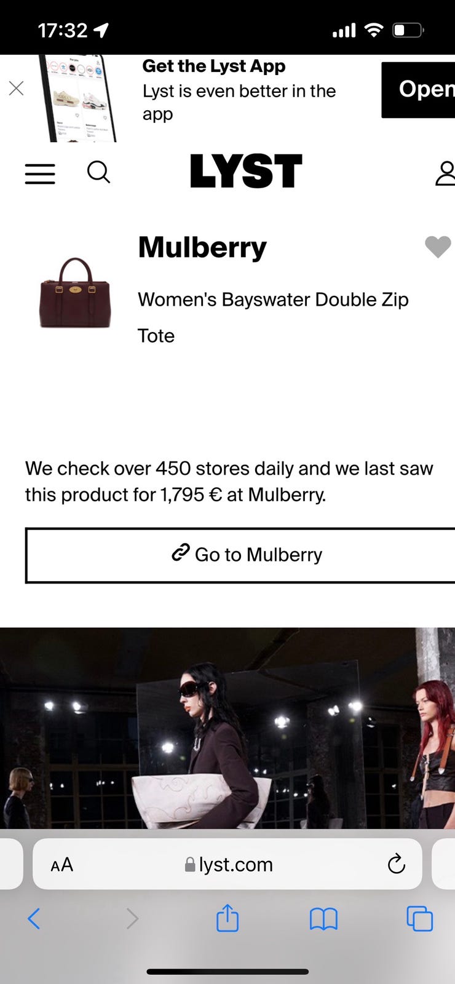Tap the search magnifier icon
Image resolution: width=455 pixels, height=984 pixels.
(98, 172)
